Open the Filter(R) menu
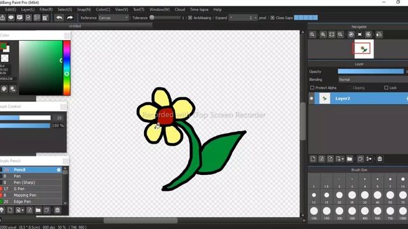 pos(46,10)
